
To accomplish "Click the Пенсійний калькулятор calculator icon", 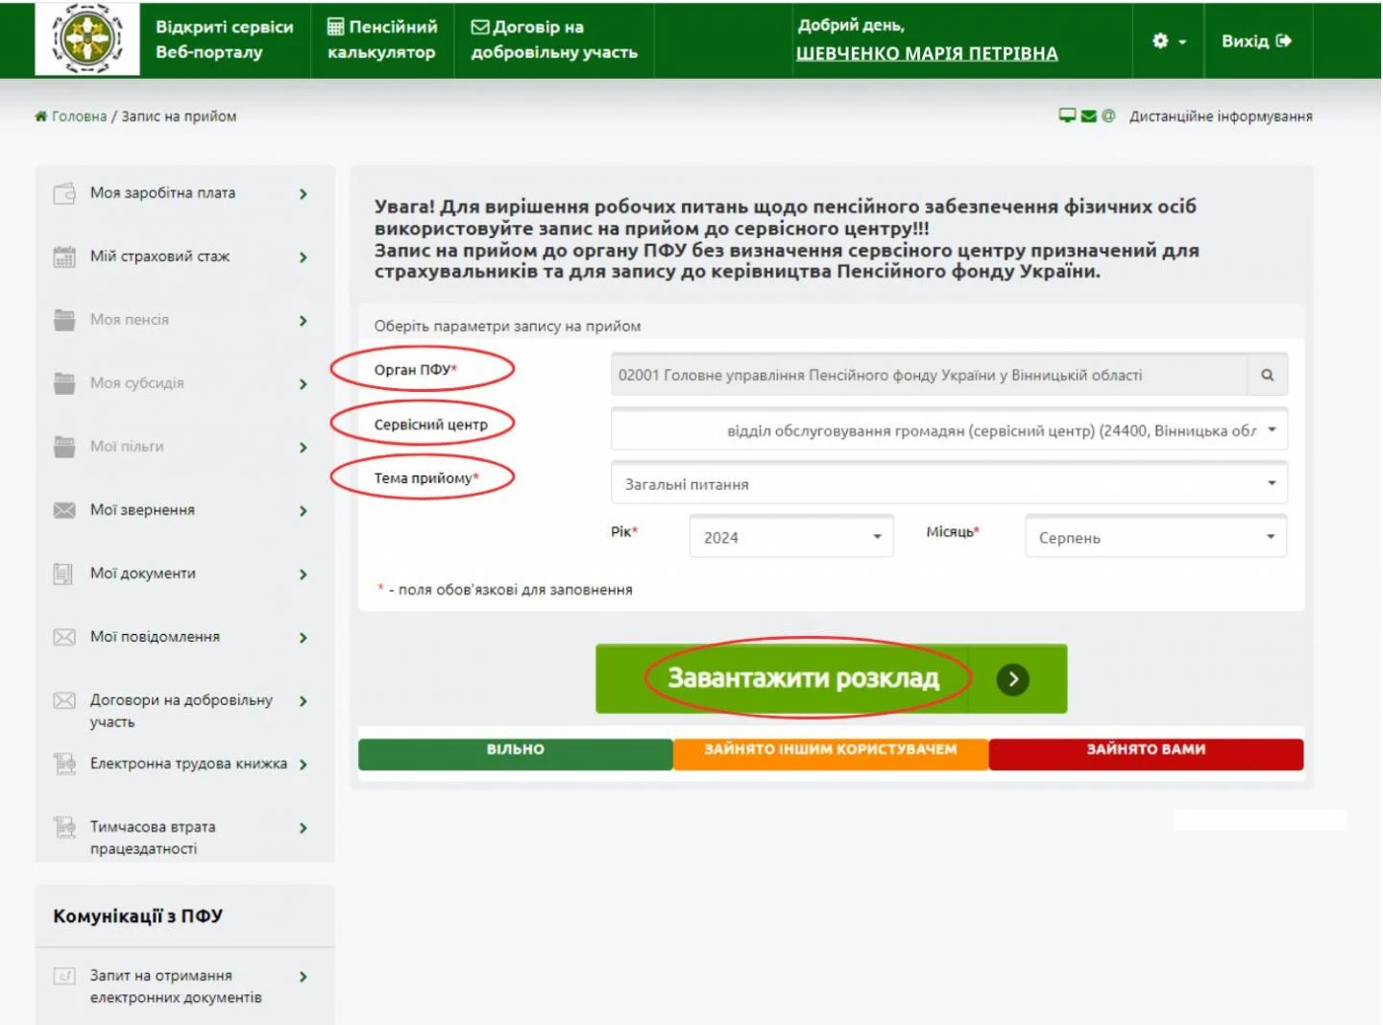I will 334,27.
